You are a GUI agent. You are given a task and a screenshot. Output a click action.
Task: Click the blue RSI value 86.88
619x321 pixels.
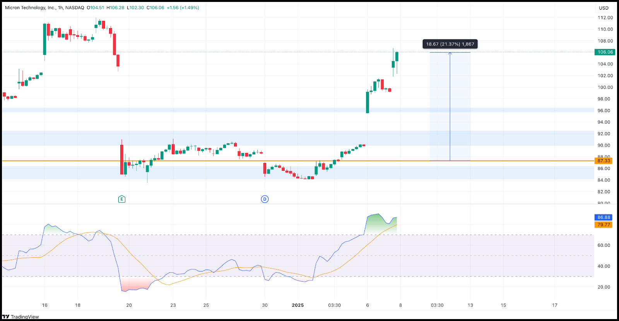click(x=604, y=217)
